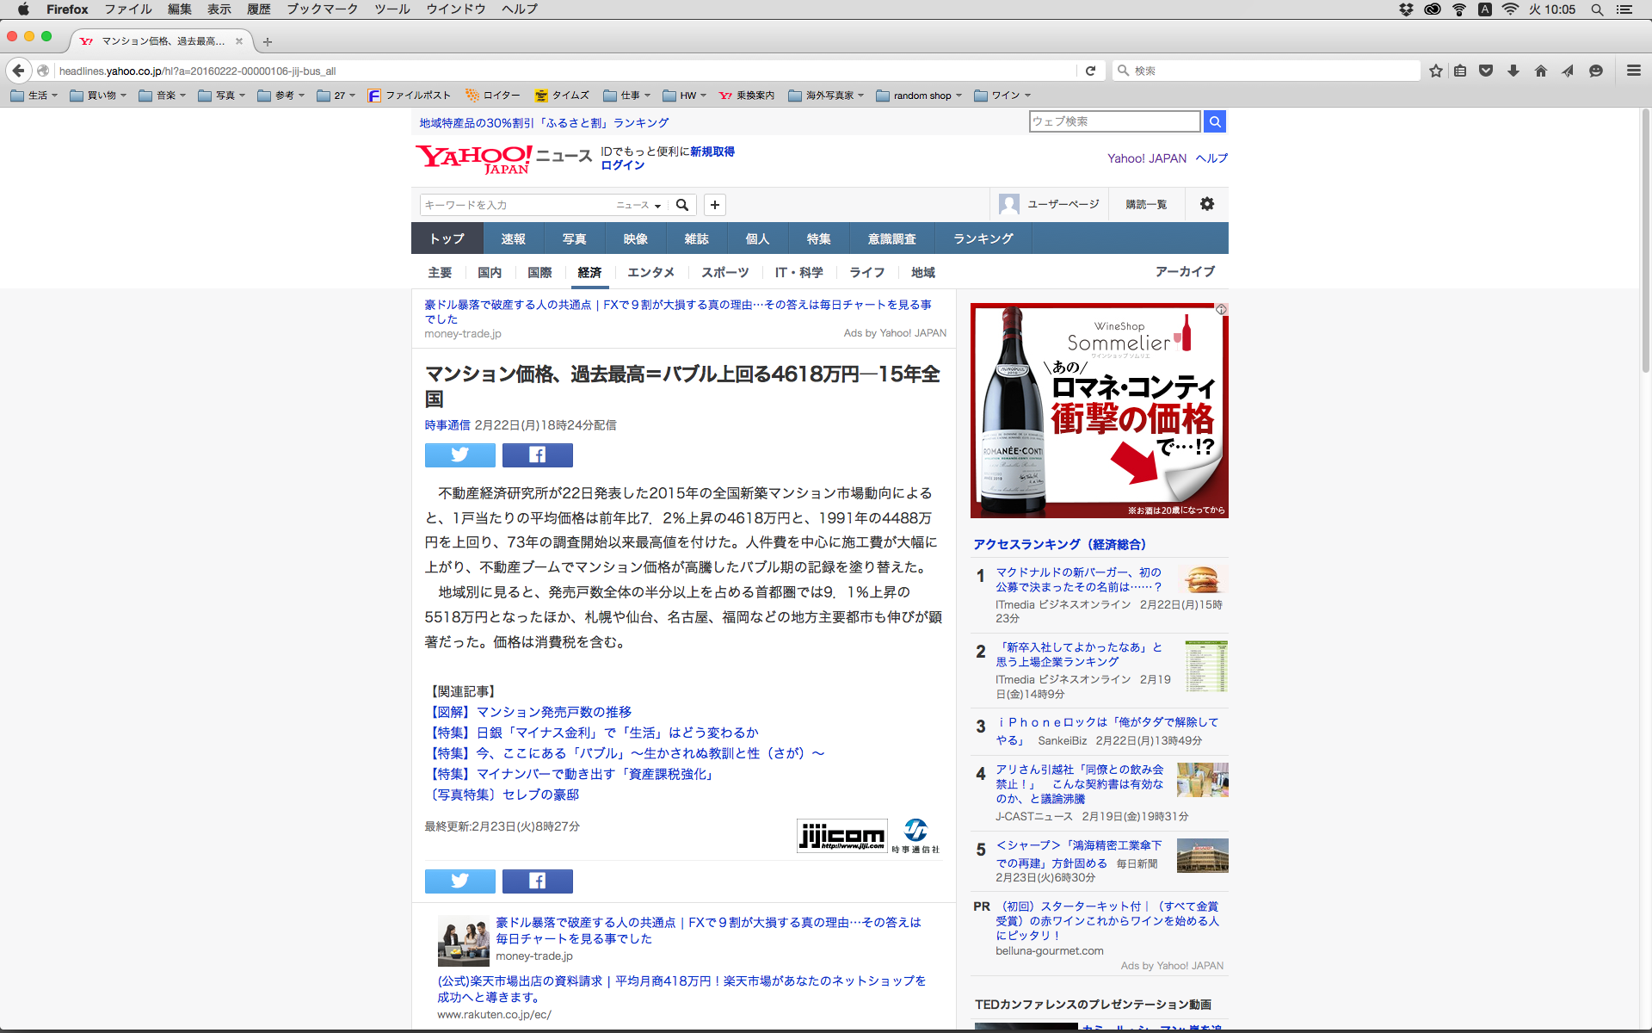Open the Firefox hamburger menu
1652x1033 pixels.
1633,71
